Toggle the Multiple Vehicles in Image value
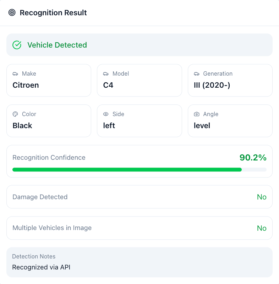The width and height of the screenshot is (279, 284). 262,228
